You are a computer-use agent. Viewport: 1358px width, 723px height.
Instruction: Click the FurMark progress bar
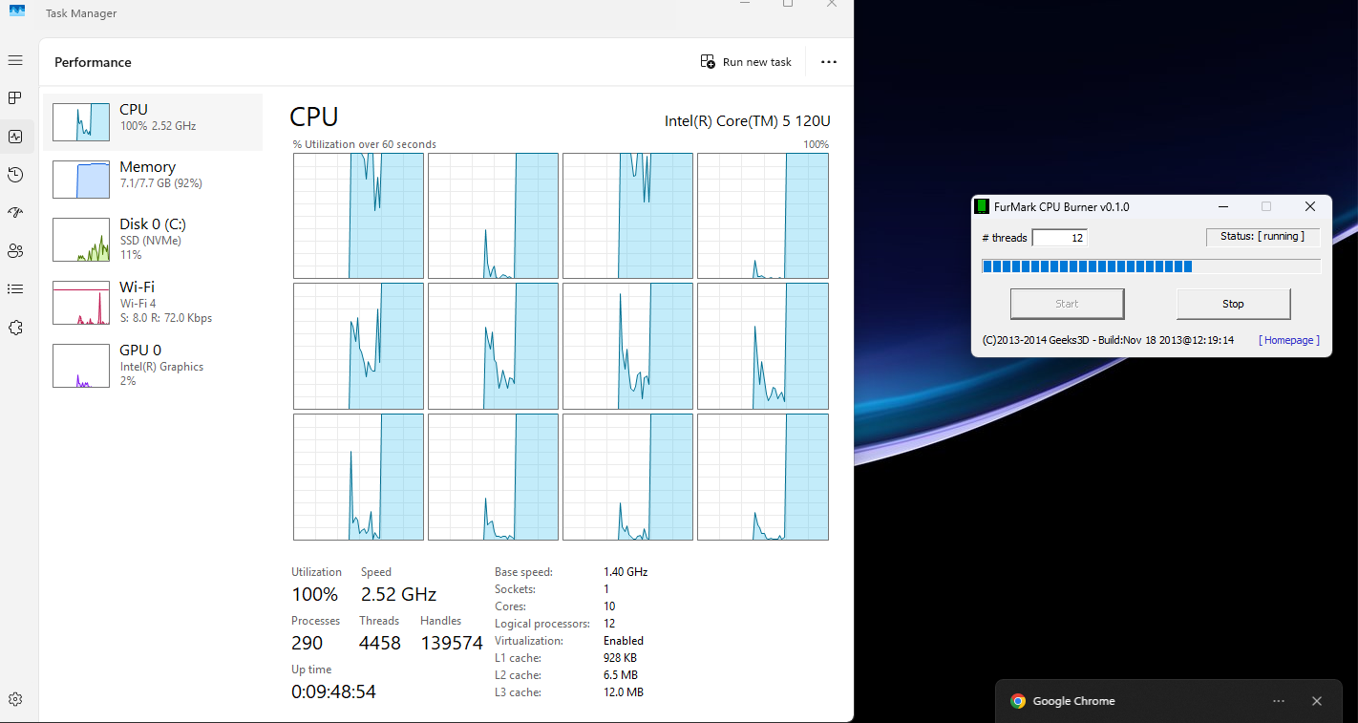click(x=1151, y=266)
